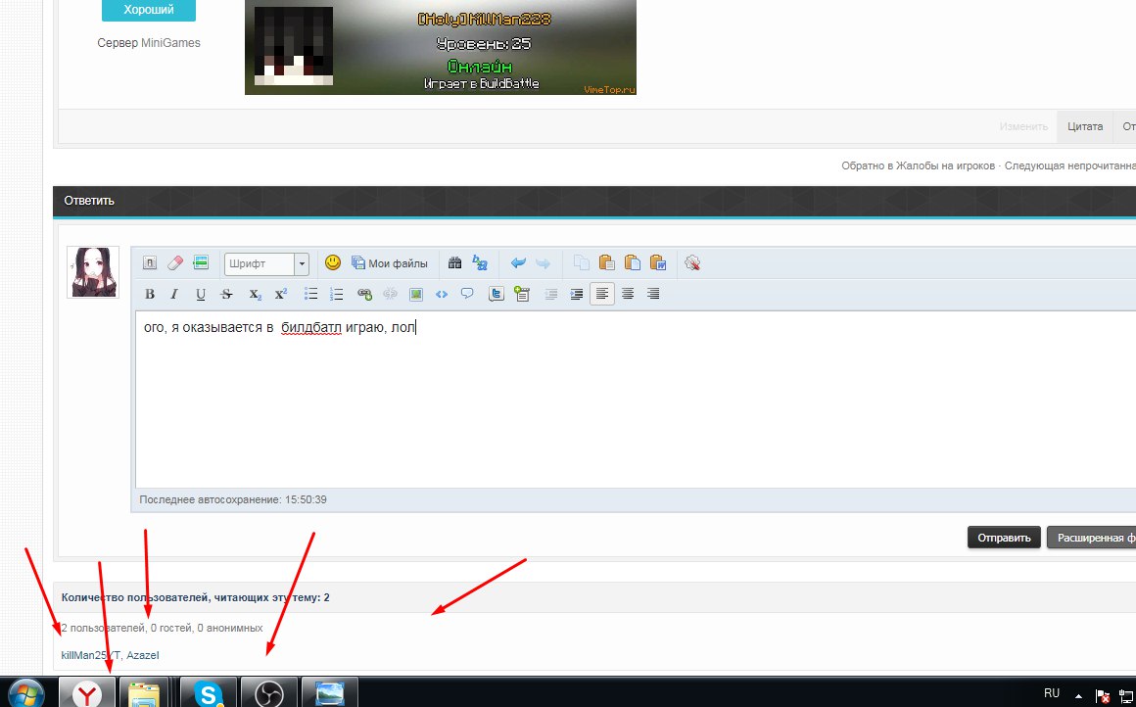
Task: Select Align Right button
Action: [x=653, y=294]
